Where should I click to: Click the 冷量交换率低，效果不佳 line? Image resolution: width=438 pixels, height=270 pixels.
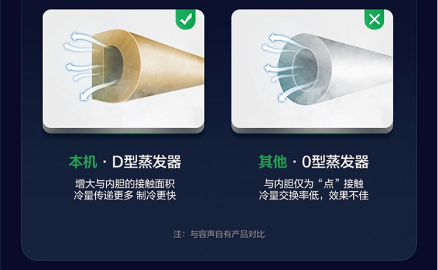[314, 195]
